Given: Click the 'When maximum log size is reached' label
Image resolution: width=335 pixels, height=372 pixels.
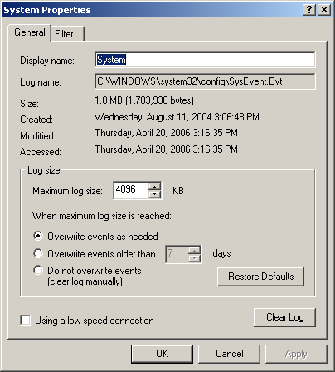Looking at the screenshot, I should 102,216.
